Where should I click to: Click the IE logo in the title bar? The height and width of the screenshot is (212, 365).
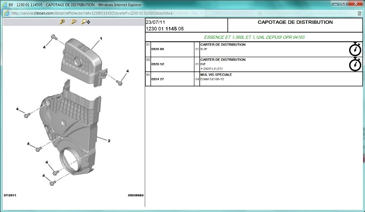[x=5, y=5]
